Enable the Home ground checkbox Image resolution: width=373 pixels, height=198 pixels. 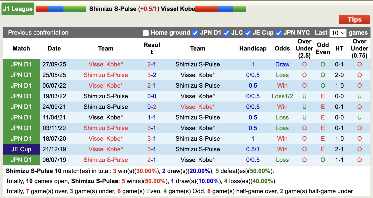click(x=146, y=33)
